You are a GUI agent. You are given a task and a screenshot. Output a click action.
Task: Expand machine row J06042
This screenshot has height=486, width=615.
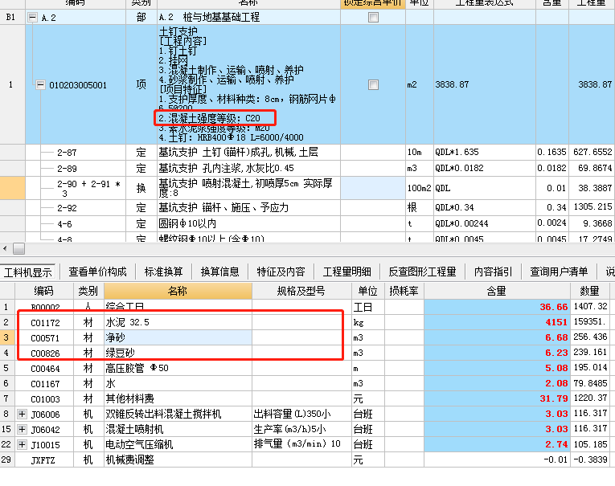[x=22, y=429]
